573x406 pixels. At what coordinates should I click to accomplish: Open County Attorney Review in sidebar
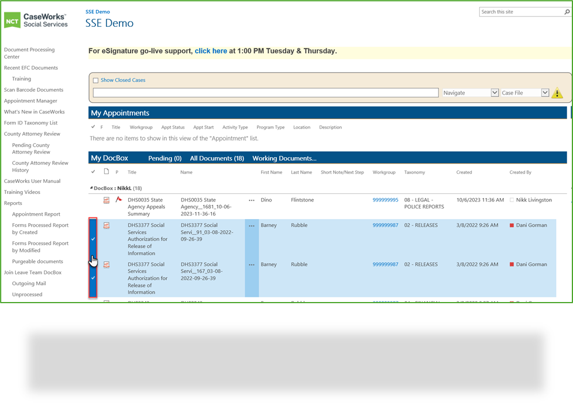point(32,134)
